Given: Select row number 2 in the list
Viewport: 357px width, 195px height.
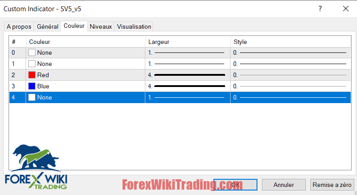Looking at the screenshot, I should pos(17,75).
